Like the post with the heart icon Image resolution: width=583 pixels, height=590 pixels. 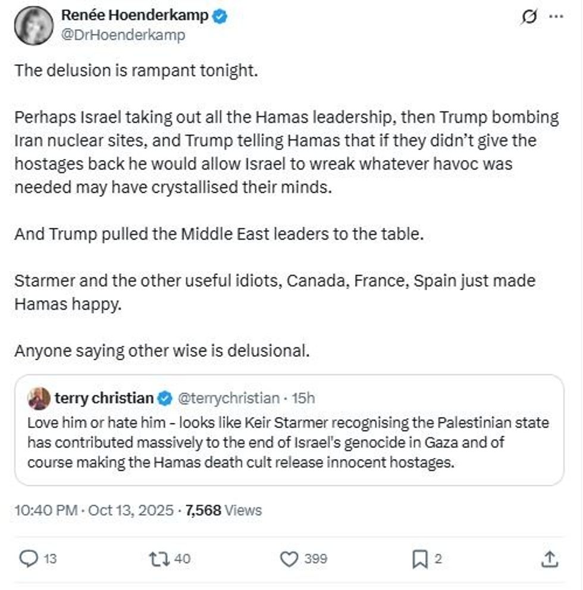coord(289,558)
